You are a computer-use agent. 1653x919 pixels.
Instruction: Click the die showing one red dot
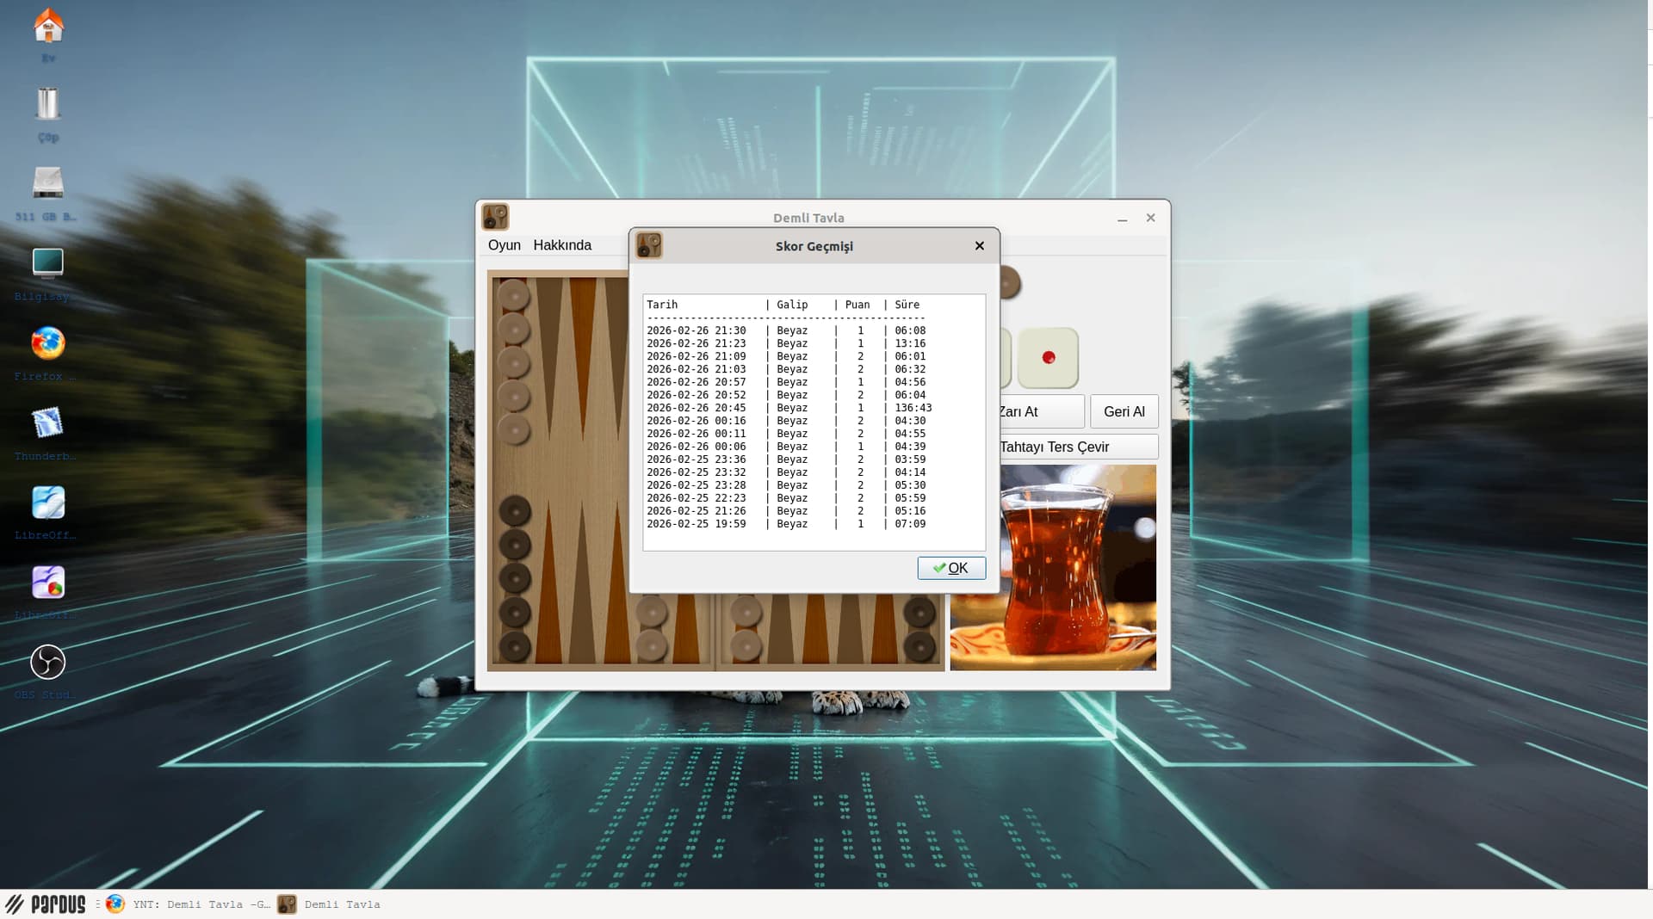(x=1048, y=358)
